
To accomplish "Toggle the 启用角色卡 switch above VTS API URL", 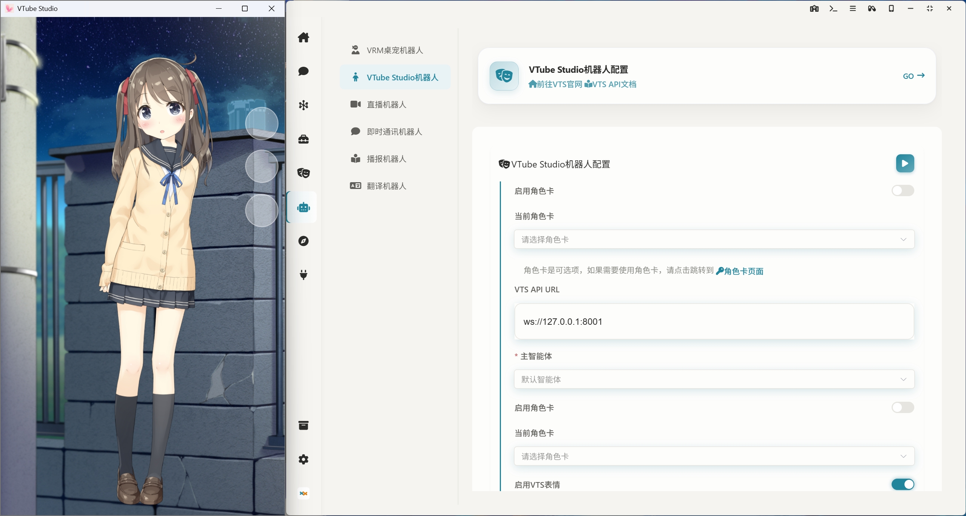I will [903, 190].
